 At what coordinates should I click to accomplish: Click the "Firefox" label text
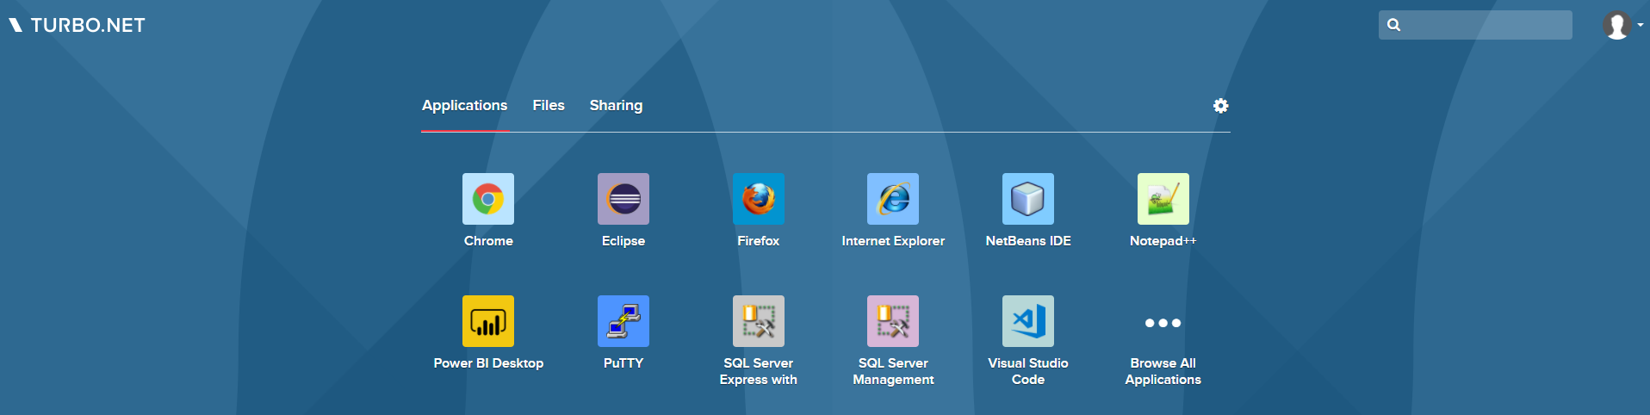pyautogui.click(x=759, y=241)
